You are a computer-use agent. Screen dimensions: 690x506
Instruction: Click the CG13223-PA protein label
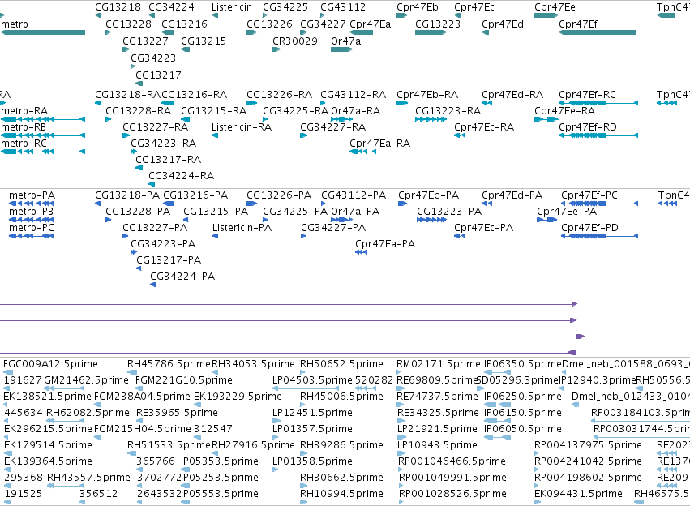pyautogui.click(x=449, y=211)
